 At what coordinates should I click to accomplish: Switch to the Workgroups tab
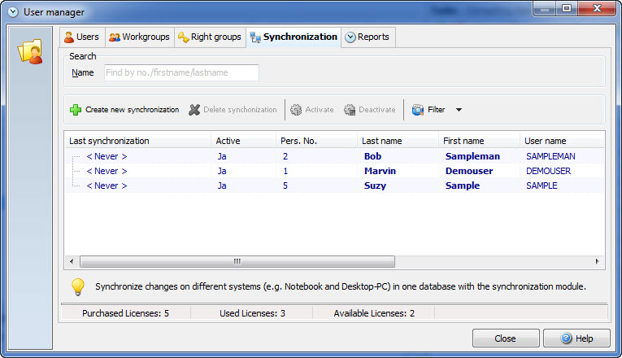tap(140, 37)
